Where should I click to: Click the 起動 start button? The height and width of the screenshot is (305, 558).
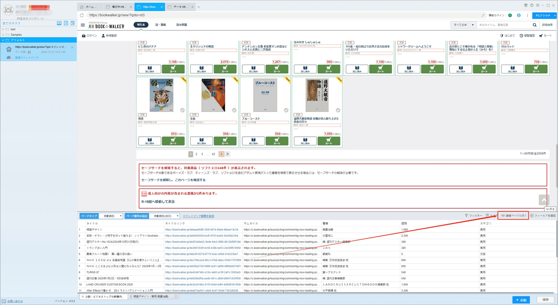pos(522,299)
